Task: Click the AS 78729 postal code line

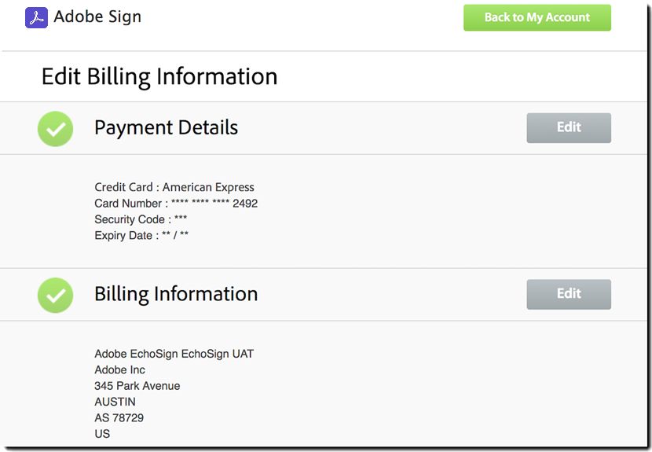Action: (119, 417)
